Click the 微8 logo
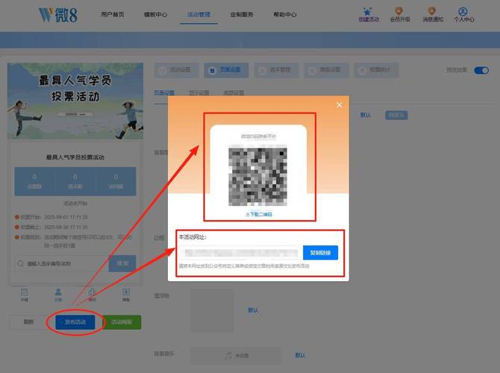 click(x=57, y=14)
